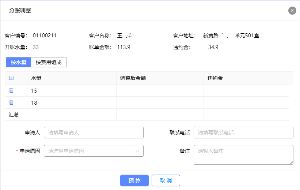Switch to the 按费用组成 tab
300x190 pixels.
[x=49, y=62]
